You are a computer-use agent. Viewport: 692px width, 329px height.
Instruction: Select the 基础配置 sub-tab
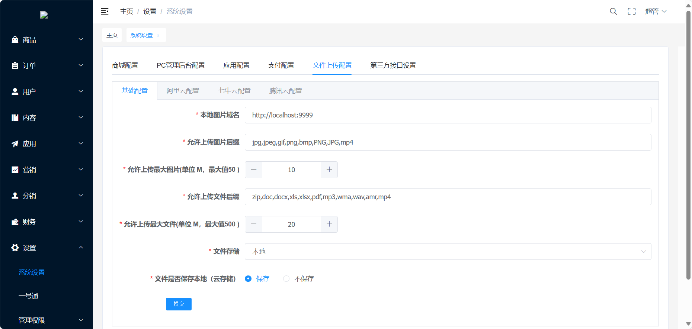135,90
